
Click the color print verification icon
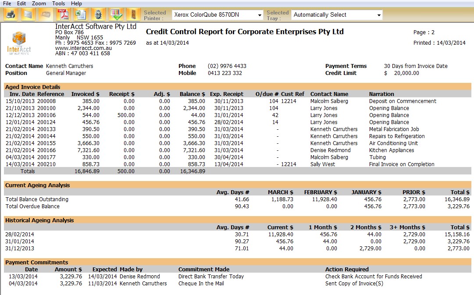(x=115, y=14)
